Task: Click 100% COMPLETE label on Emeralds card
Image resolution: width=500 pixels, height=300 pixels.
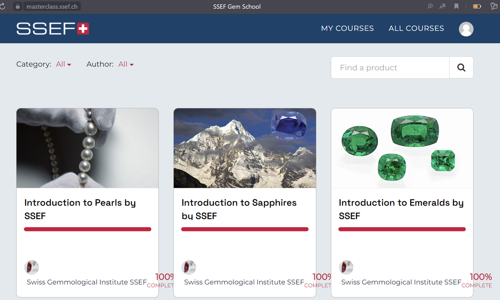Action: [x=477, y=280]
